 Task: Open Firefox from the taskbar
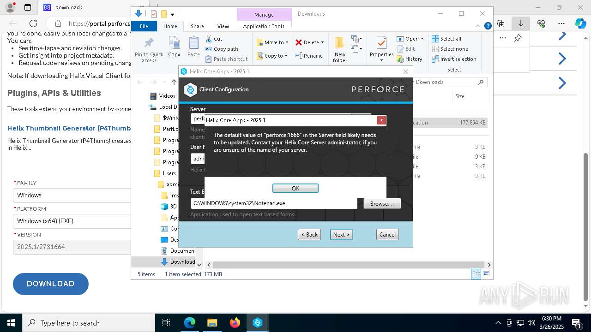click(x=235, y=323)
